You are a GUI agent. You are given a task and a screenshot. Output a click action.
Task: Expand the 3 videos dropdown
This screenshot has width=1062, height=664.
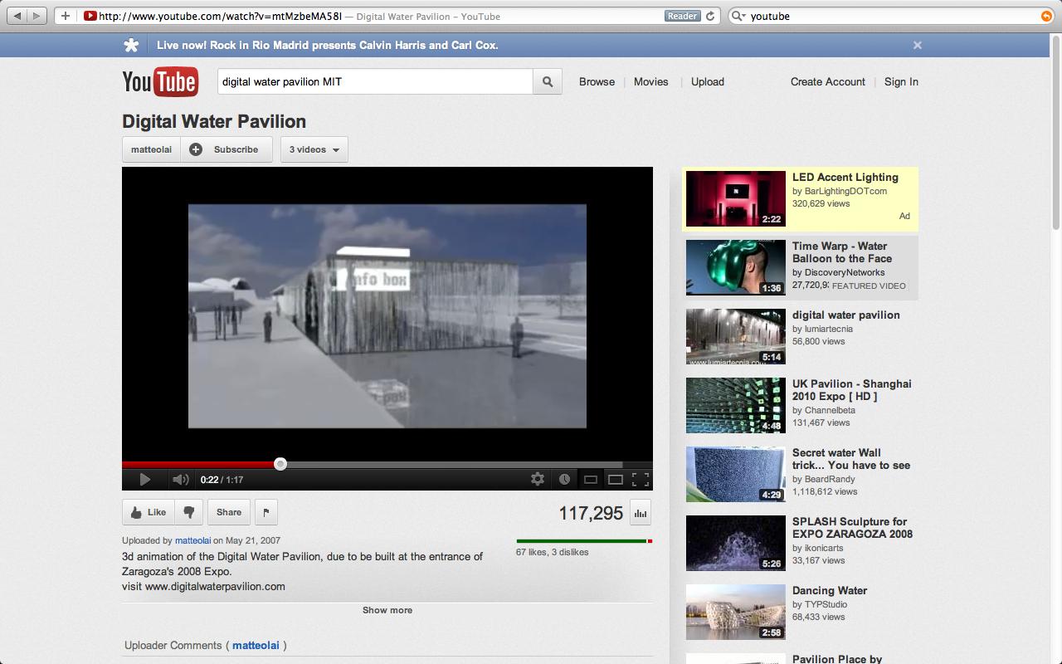pos(314,149)
